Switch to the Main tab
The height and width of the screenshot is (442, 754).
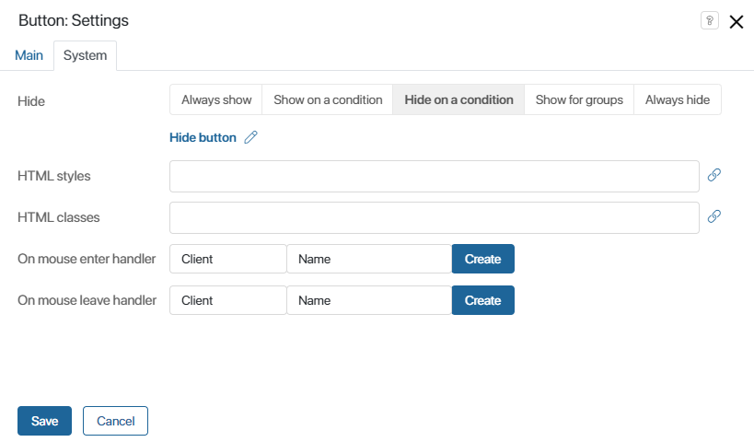coord(29,55)
